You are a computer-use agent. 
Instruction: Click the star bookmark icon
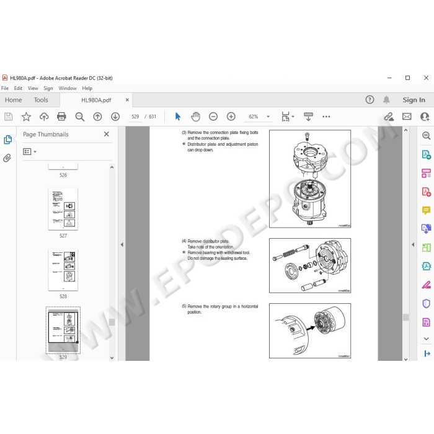point(26,117)
